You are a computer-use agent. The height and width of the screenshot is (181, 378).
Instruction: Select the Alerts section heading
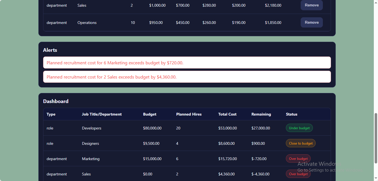click(x=50, y=50)
